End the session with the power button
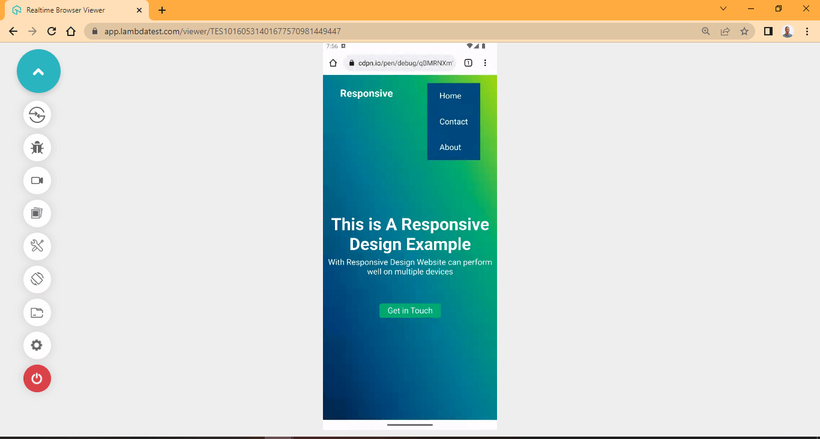 point(37,378)
